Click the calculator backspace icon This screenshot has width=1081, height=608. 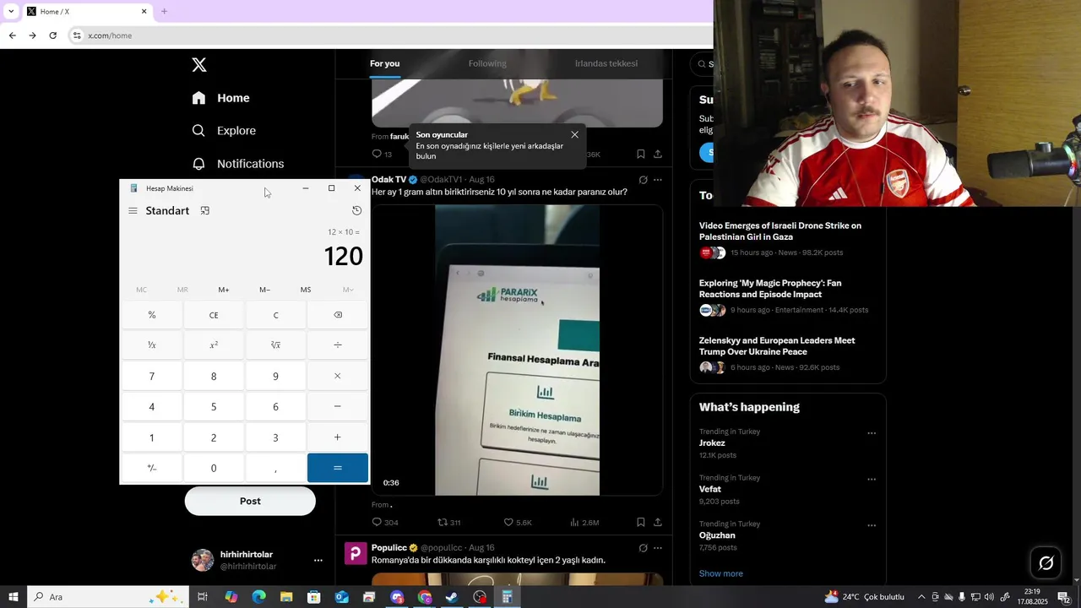(x=338, y=315)
